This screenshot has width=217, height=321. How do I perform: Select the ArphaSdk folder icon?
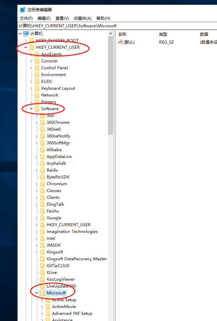point(42,163)
